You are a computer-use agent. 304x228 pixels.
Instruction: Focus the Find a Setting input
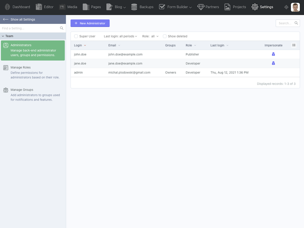click(x=30, y=28)
